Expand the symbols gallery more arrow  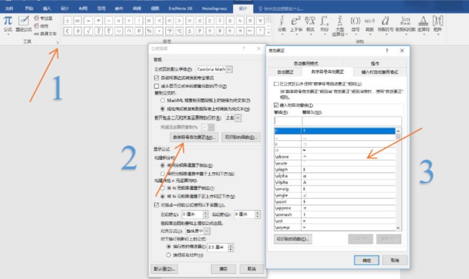(x=269, y=33)
